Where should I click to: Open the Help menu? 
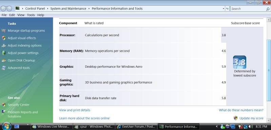pos(41,15)
